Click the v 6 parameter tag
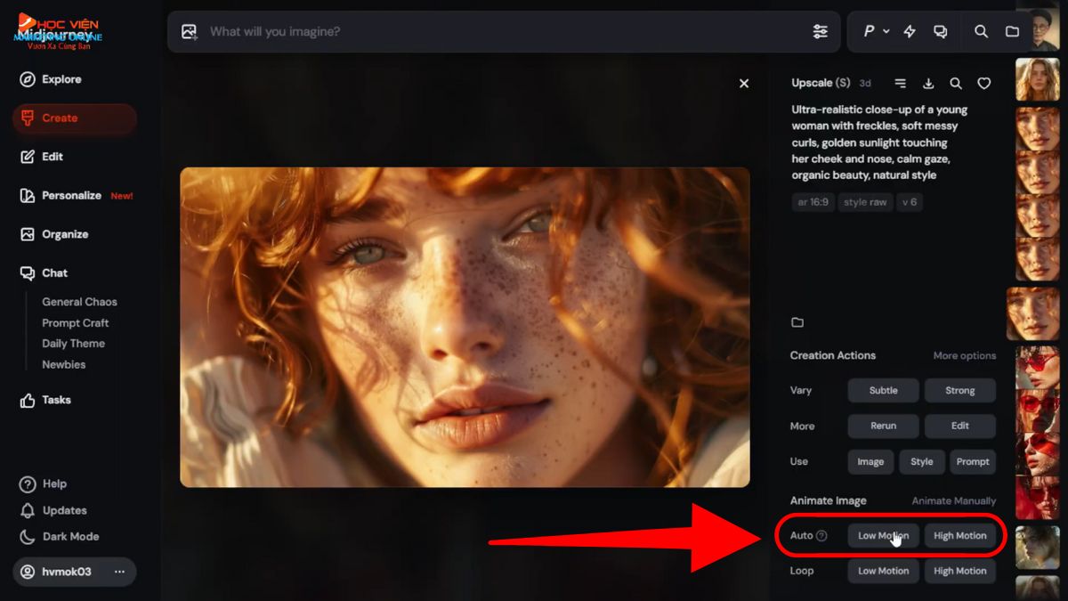Viewport: 1068px width, 601px height. [909, 202]
